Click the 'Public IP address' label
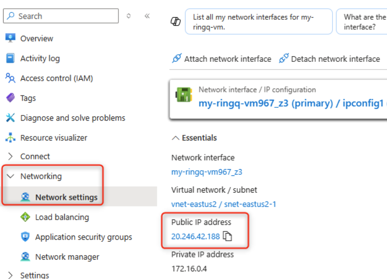The image size is (387, 279). (201, 222)
